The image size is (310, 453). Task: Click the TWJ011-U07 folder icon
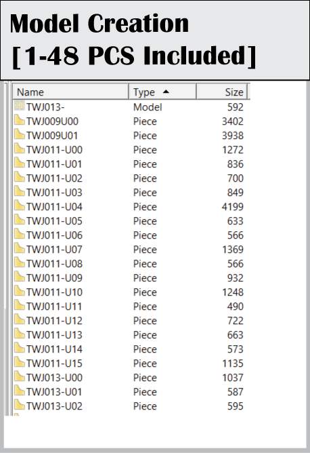click(20, 248)
